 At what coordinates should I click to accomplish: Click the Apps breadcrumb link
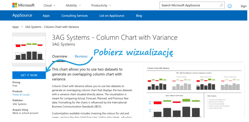[16, 27]
